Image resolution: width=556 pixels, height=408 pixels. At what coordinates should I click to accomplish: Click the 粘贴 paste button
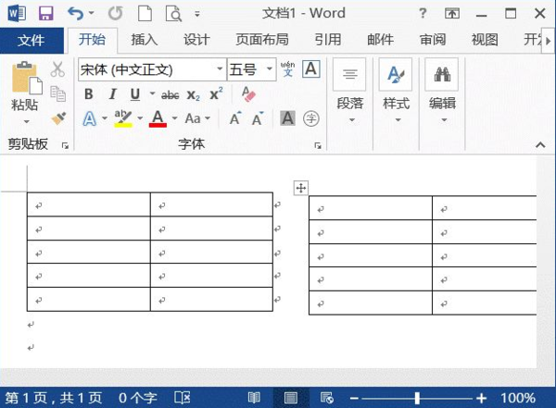24,93
